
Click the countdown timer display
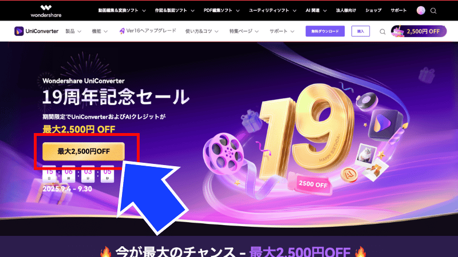pyautogui.click(x=78, y=174)
